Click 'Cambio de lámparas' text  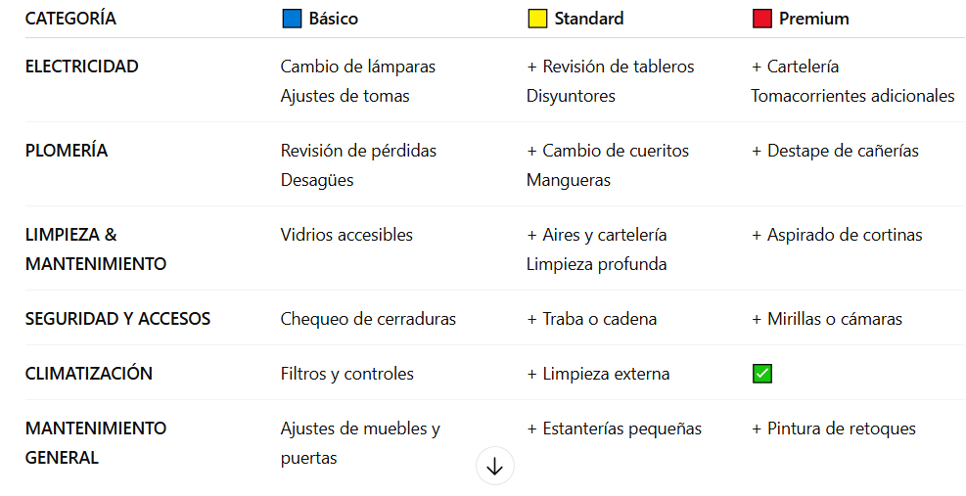pyautogui.click(x=358, y=67)
